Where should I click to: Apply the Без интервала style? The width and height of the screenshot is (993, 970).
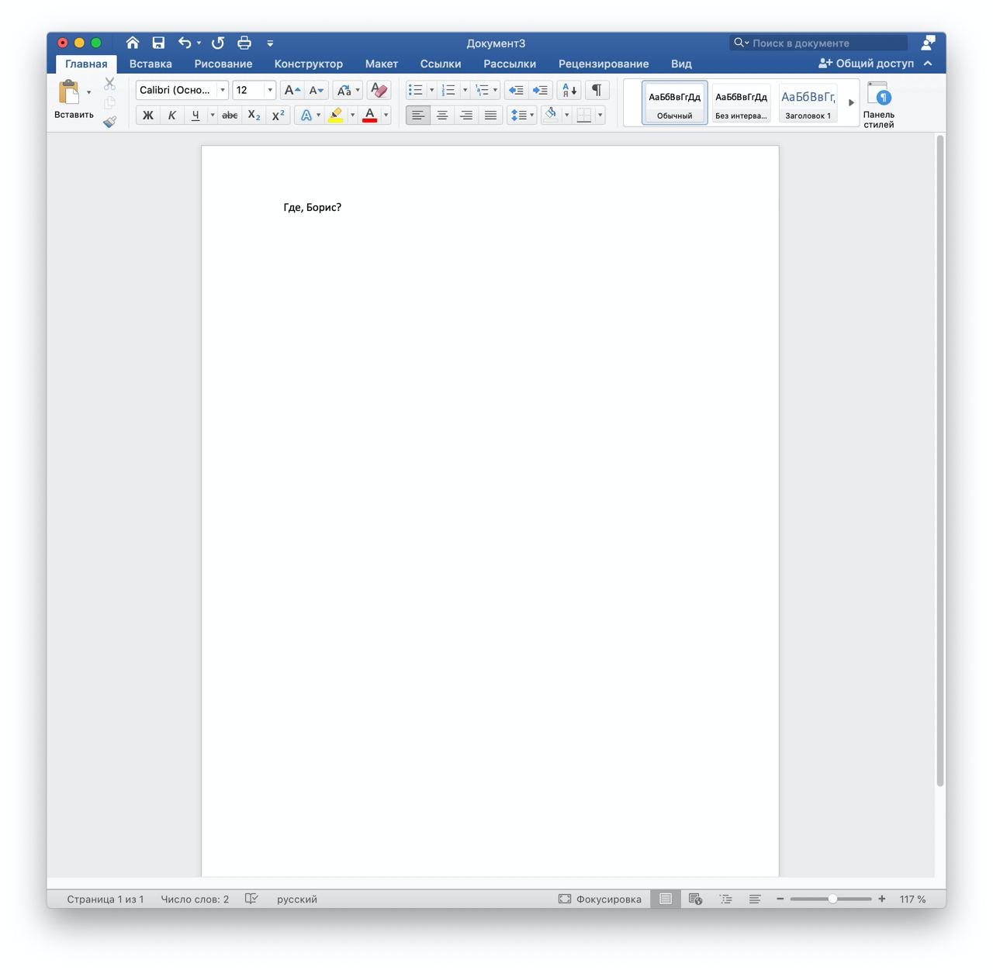[741, 102]
